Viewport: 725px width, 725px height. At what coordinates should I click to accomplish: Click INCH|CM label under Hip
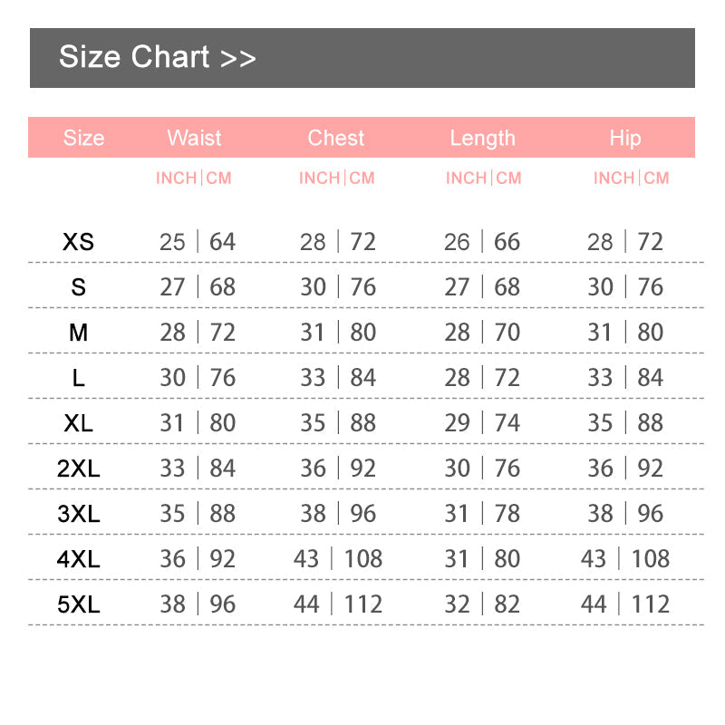pos(631,178)
